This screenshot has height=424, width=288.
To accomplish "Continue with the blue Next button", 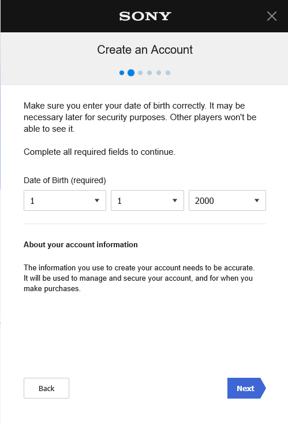I will (246, 388).
